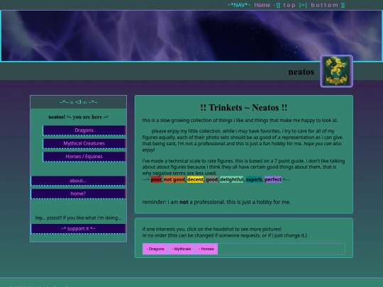Click the red 'poor' rating label

pos(156,179)
